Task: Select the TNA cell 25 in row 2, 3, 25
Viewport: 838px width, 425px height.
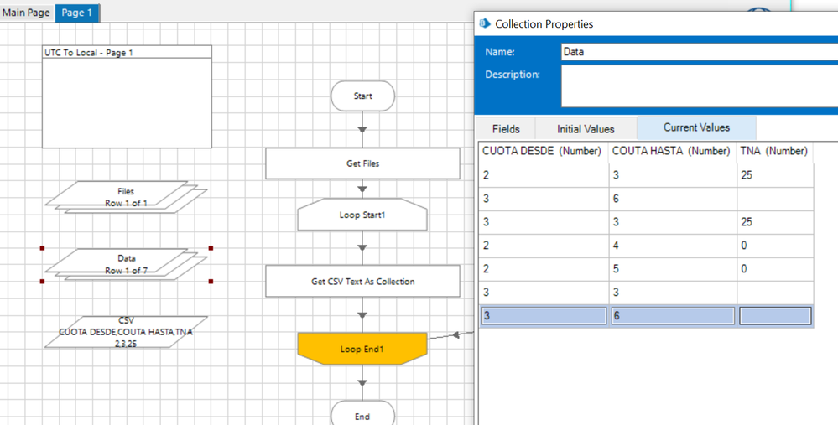Action: [x=775, y=175]
